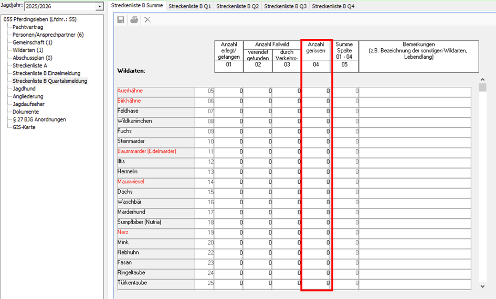This screenshot has height=299, width=496.
Task: Open the GIS-Karte tree item
Action: (x=24, y=127)
